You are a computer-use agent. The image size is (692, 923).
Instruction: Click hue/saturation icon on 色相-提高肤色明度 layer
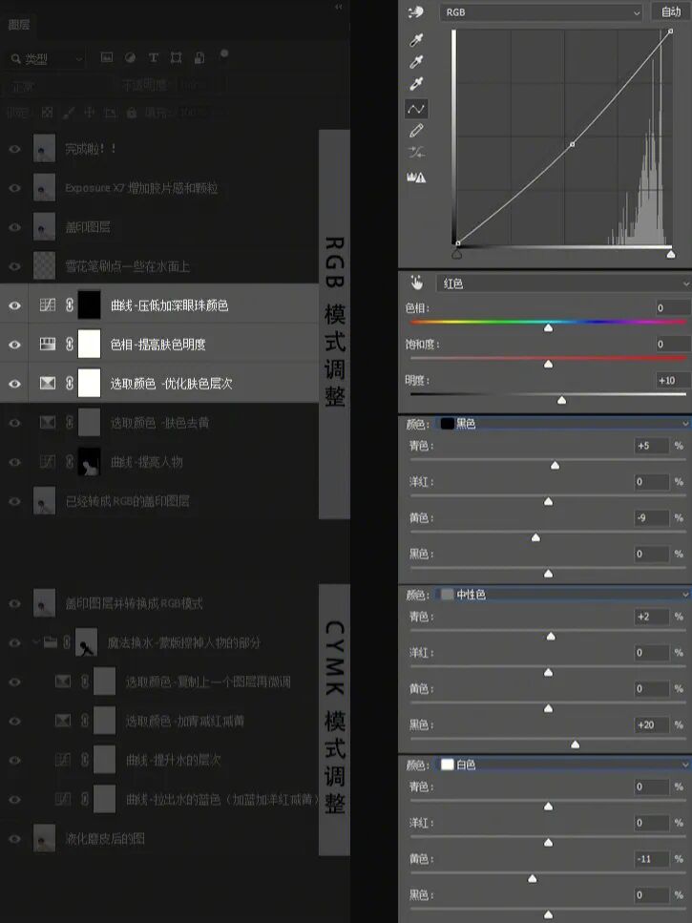tap(48, 345)
